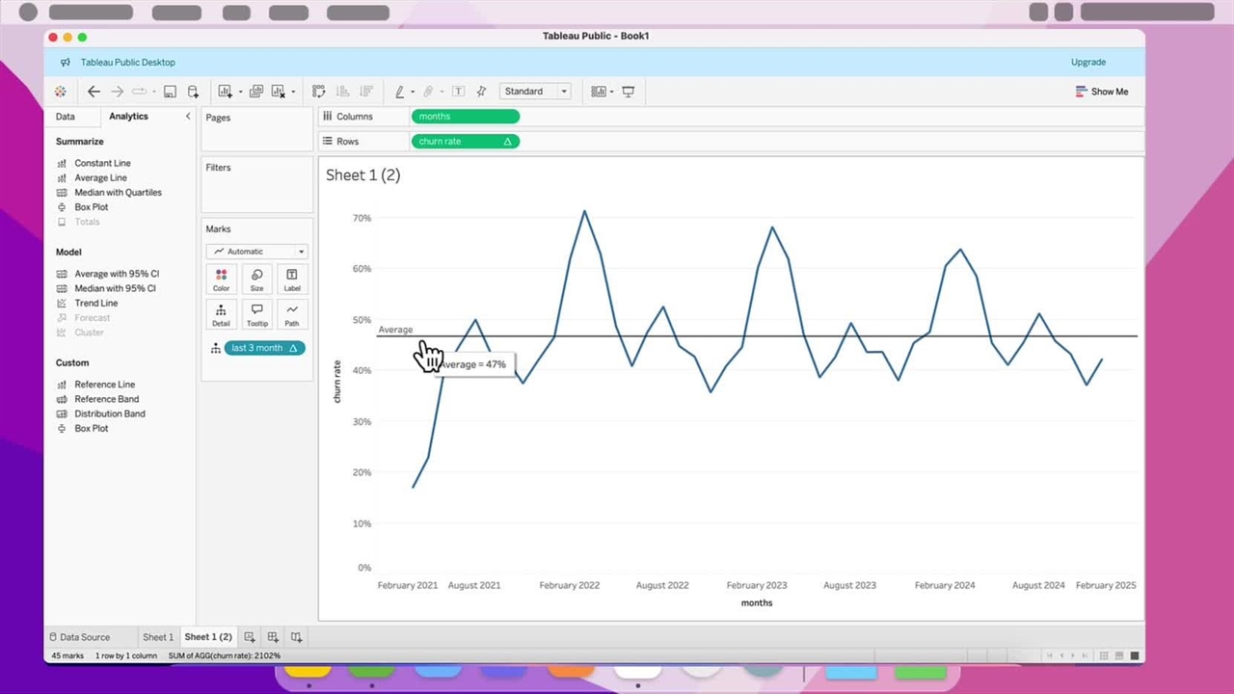Open the Color marks card
The image size is (1234, 694).
pyautogui.click(x=221, y=280)
